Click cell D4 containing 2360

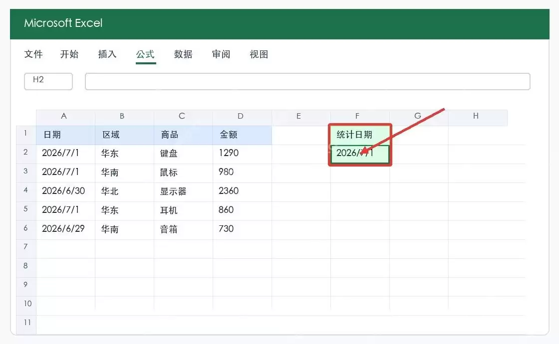point(243,192)
